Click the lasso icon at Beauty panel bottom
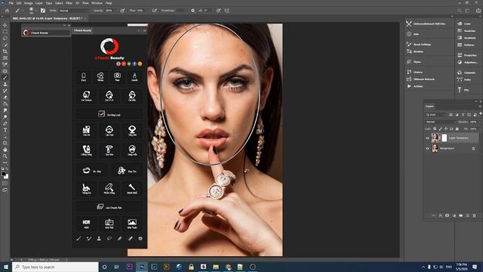This screenshot has width=483, height=272. (109, 239)
